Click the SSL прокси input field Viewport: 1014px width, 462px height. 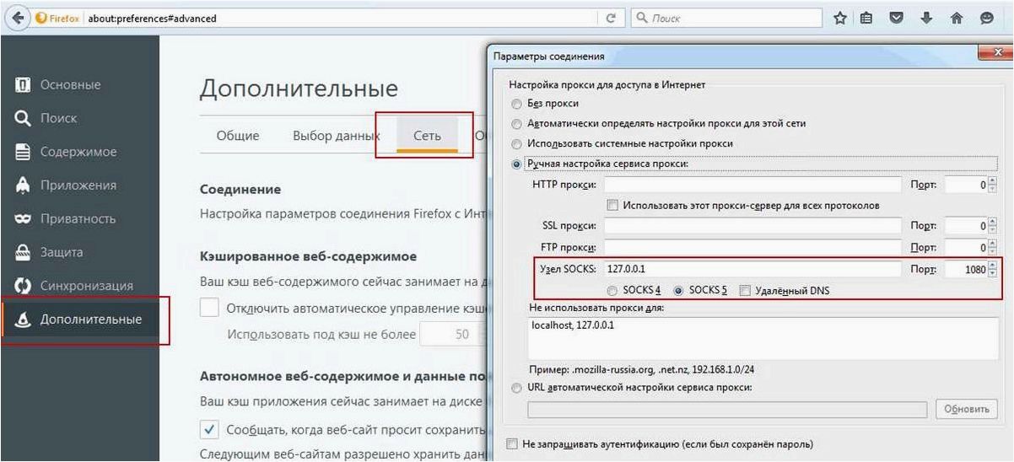752,226
